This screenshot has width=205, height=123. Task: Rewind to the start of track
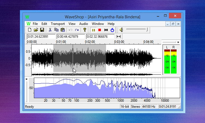coord(106,30)
